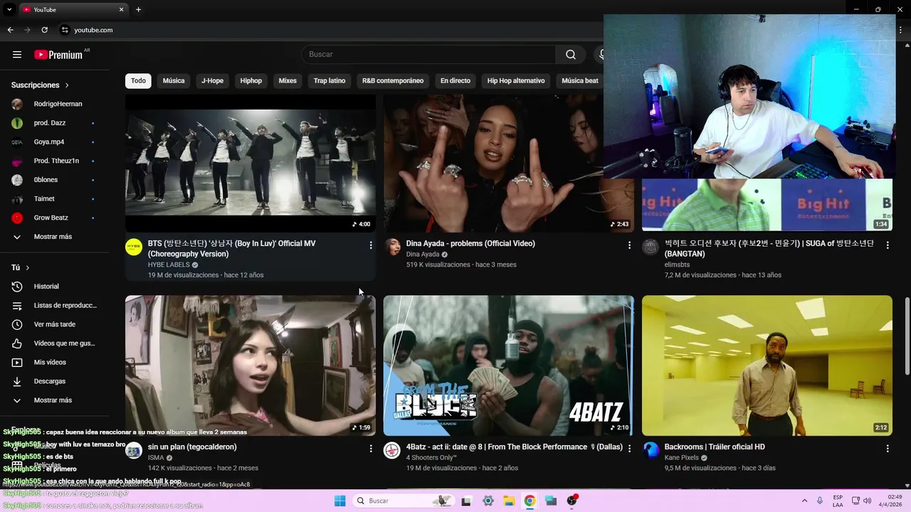The image size is (911, 512).
Task: Select the R&B contemporáneo chip
Action: point(393,80)
